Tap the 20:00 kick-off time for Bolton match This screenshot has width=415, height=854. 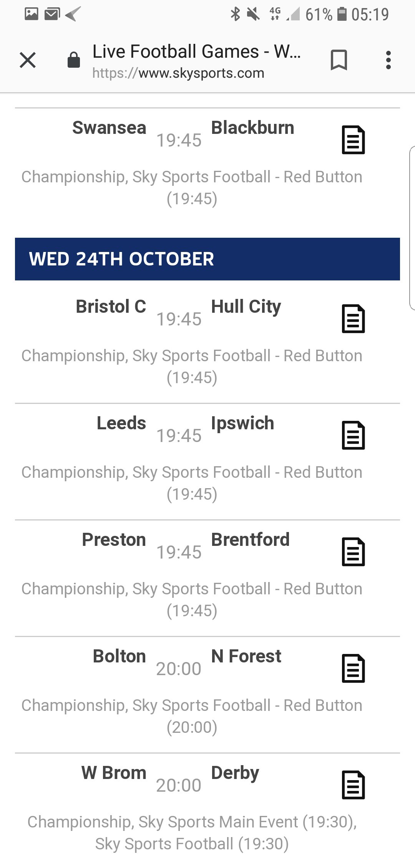click(x=179, y=669)
